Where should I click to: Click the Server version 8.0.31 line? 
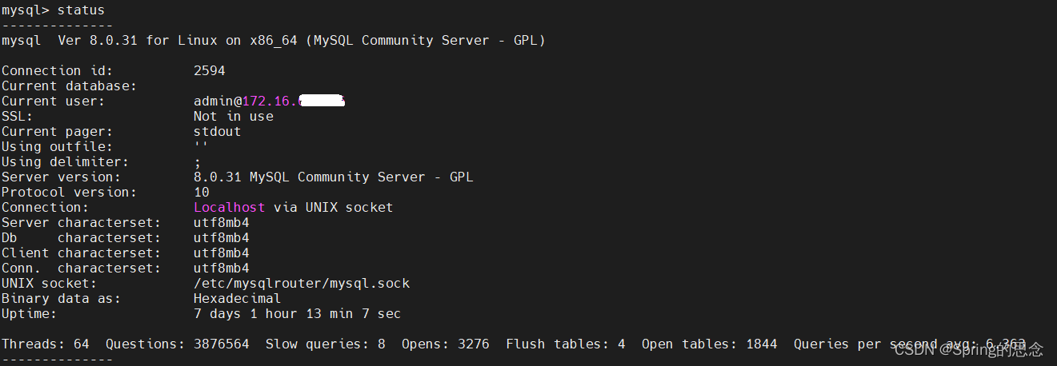334,177
